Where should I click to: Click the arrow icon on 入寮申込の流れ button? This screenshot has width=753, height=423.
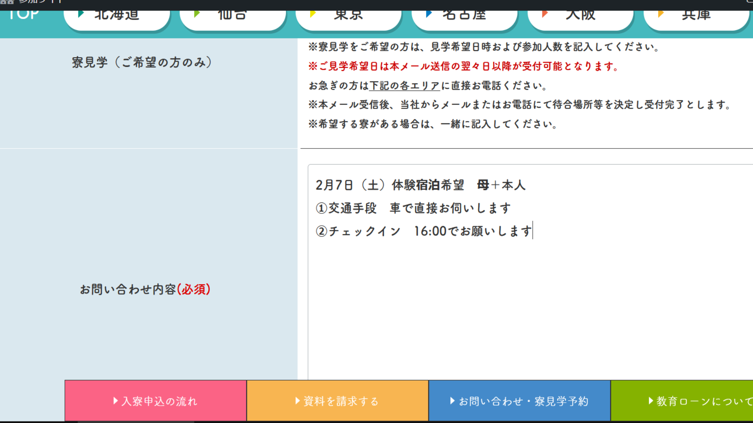(x=116, y=401)
